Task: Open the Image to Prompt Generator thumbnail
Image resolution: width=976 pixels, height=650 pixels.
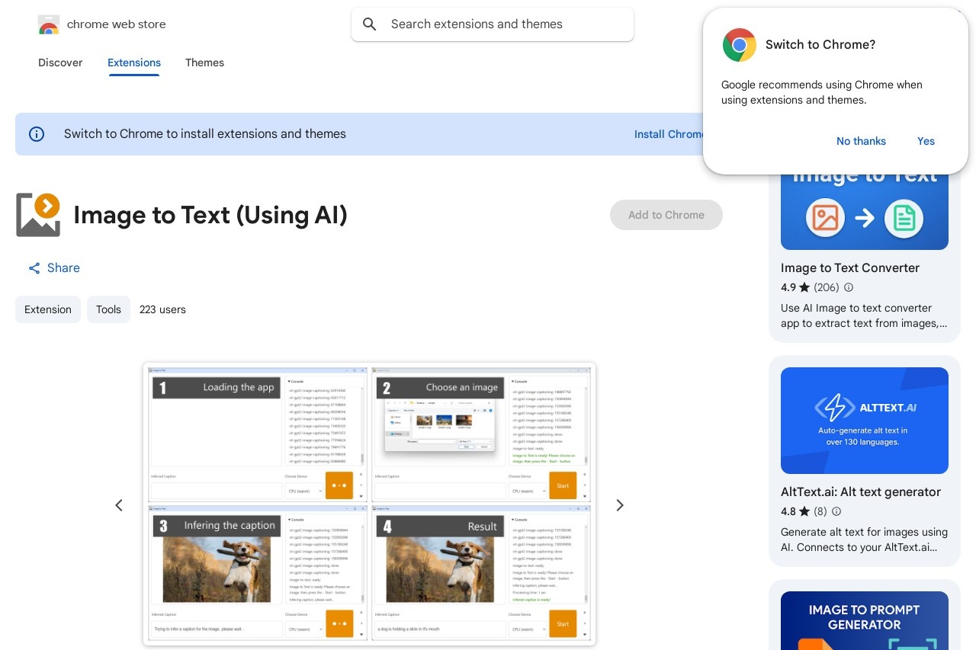Action: click(865, 620)
